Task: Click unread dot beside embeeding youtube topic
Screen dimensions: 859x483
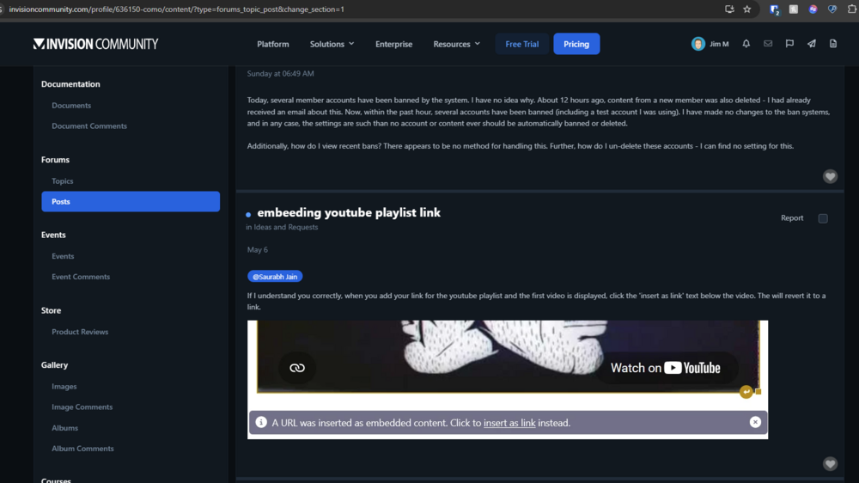Action: 248,214
